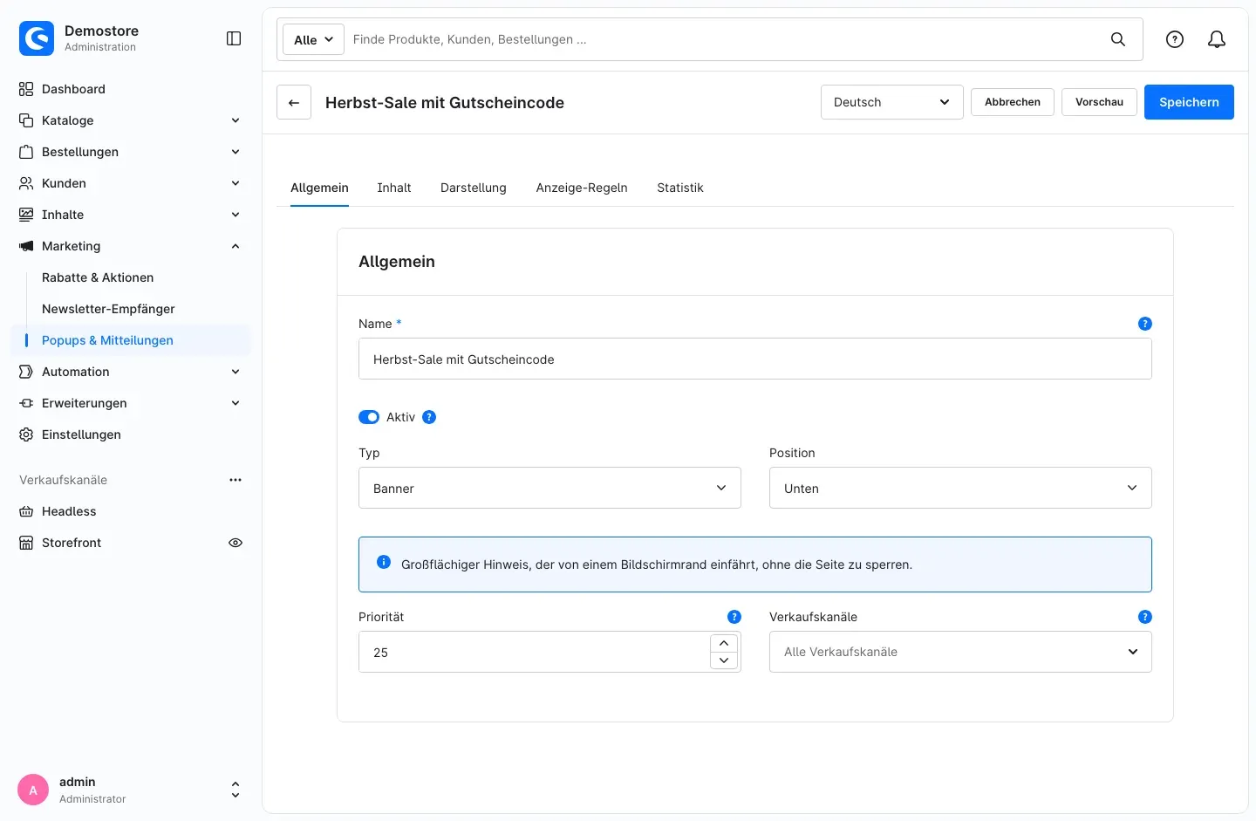1256x821 pixels.
Task: Show help tooltip for Priorität
Action: pyautogui.click(x=734, y=617)
